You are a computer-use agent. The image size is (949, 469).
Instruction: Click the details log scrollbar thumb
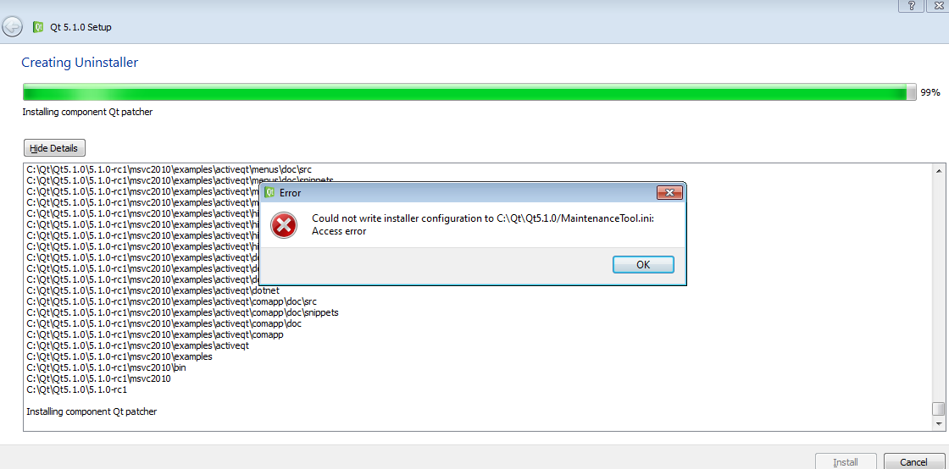click(x=938, y=409)
